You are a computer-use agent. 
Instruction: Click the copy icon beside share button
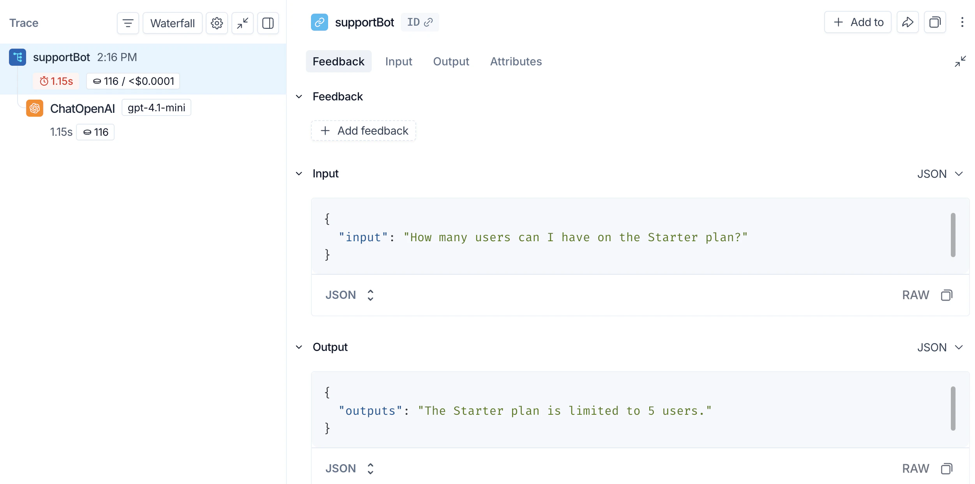(x=935, y=23)
